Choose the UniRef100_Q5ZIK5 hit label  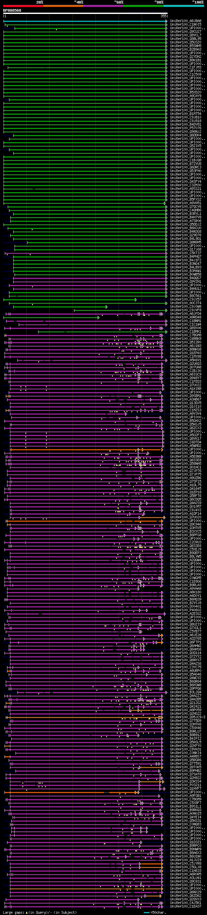pyautogui.click(x=186, y=146)
